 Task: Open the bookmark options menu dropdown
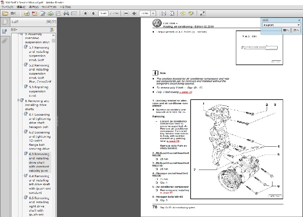tap(14, 30)
